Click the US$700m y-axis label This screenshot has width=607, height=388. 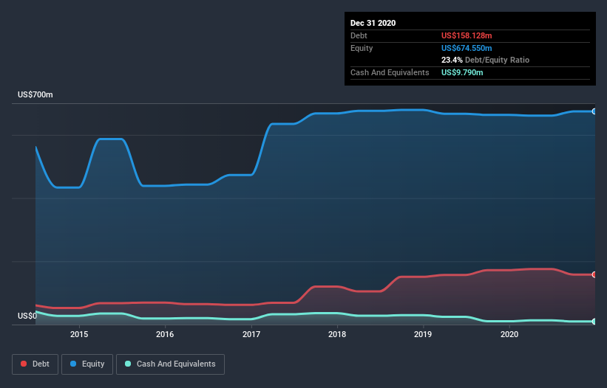point(35,94)
